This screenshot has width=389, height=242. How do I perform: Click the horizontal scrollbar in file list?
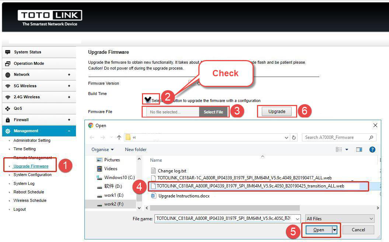tap(225, 208)
